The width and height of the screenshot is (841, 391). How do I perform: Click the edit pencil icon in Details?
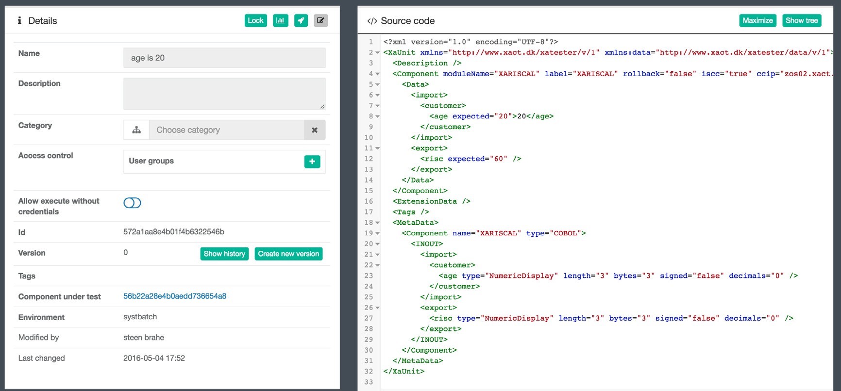click(x=320, y=20)
